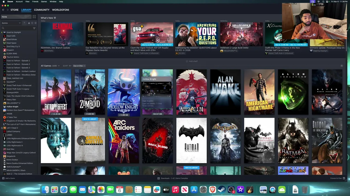This screenshot has height=196, width=350.
Task: Open the Music app from the Dock
Action: pos(175,190)
